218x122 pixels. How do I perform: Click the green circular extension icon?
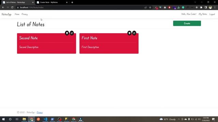[183, 7]
